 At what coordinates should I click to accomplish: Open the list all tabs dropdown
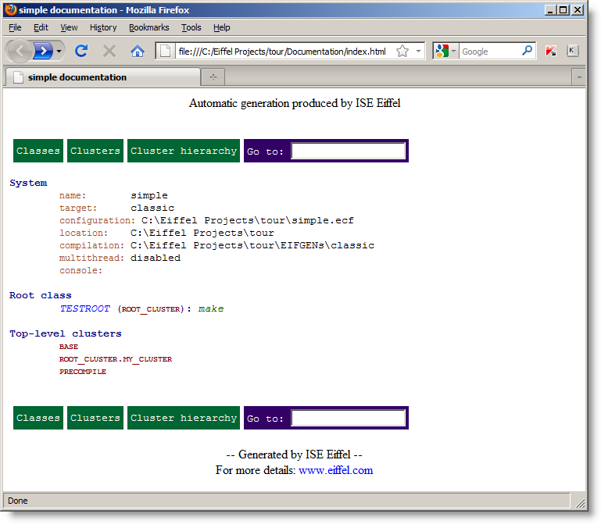578,77
